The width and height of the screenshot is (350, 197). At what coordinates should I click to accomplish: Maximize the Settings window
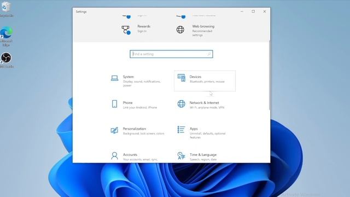click(253, 11)
